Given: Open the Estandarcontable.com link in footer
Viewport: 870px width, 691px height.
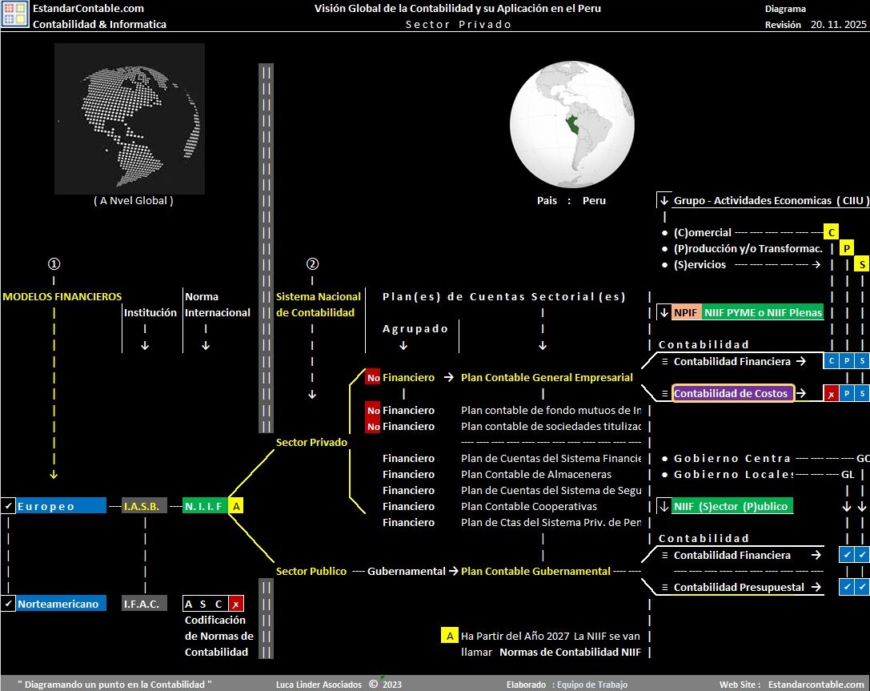Looking at the screenshot, I should (816, 685).
